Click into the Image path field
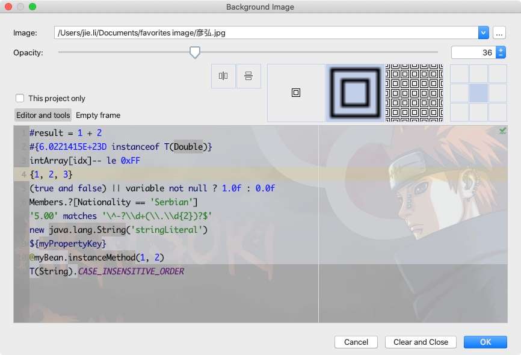The image size is (521, 355). click(x=266, y=33)
